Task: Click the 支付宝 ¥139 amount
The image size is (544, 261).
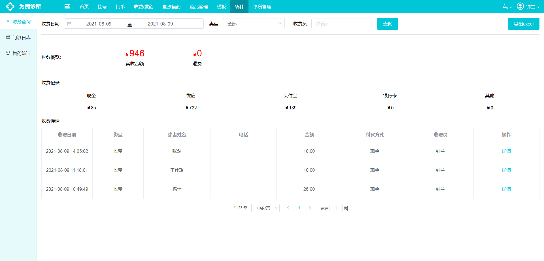Action: (291, 108)
